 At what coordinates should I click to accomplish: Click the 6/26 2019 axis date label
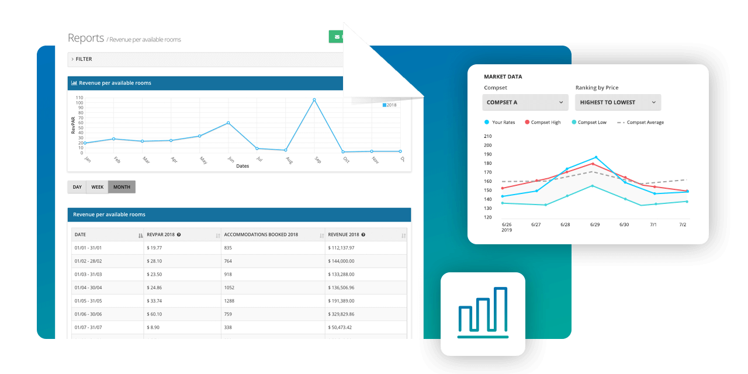click(507, 227)
